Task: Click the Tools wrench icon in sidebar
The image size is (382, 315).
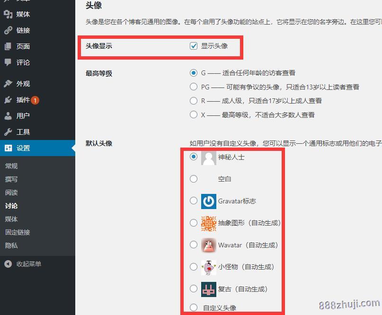Action: pyautogui.click(x=8, y=132)
